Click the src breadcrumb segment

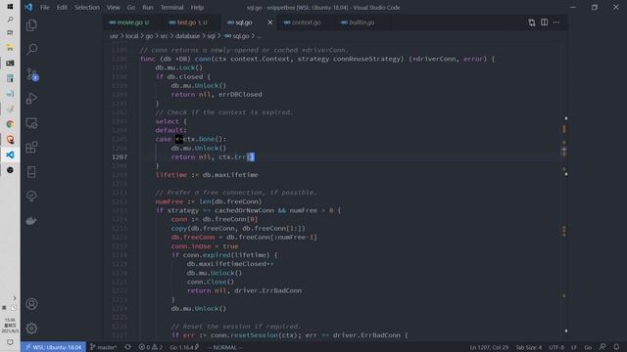coord(165,36)
